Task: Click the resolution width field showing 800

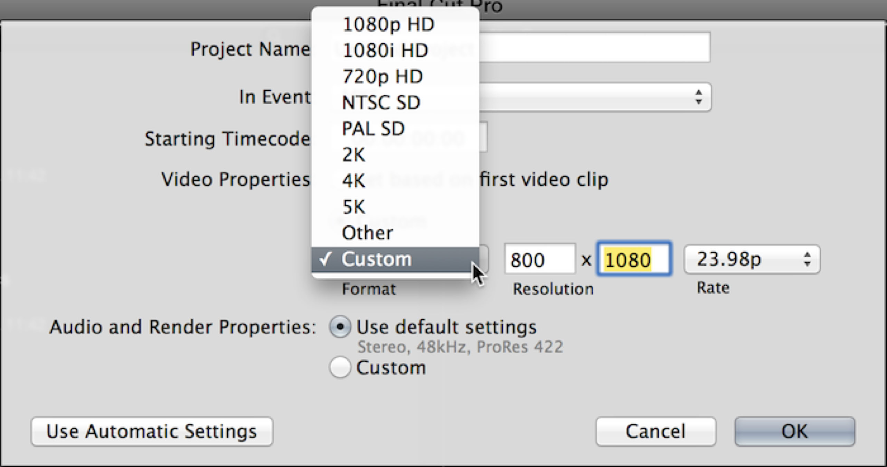Action: coord(540,259)
